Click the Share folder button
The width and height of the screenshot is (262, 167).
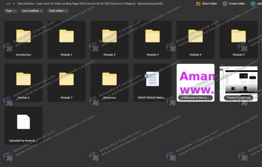click(206, 3)
